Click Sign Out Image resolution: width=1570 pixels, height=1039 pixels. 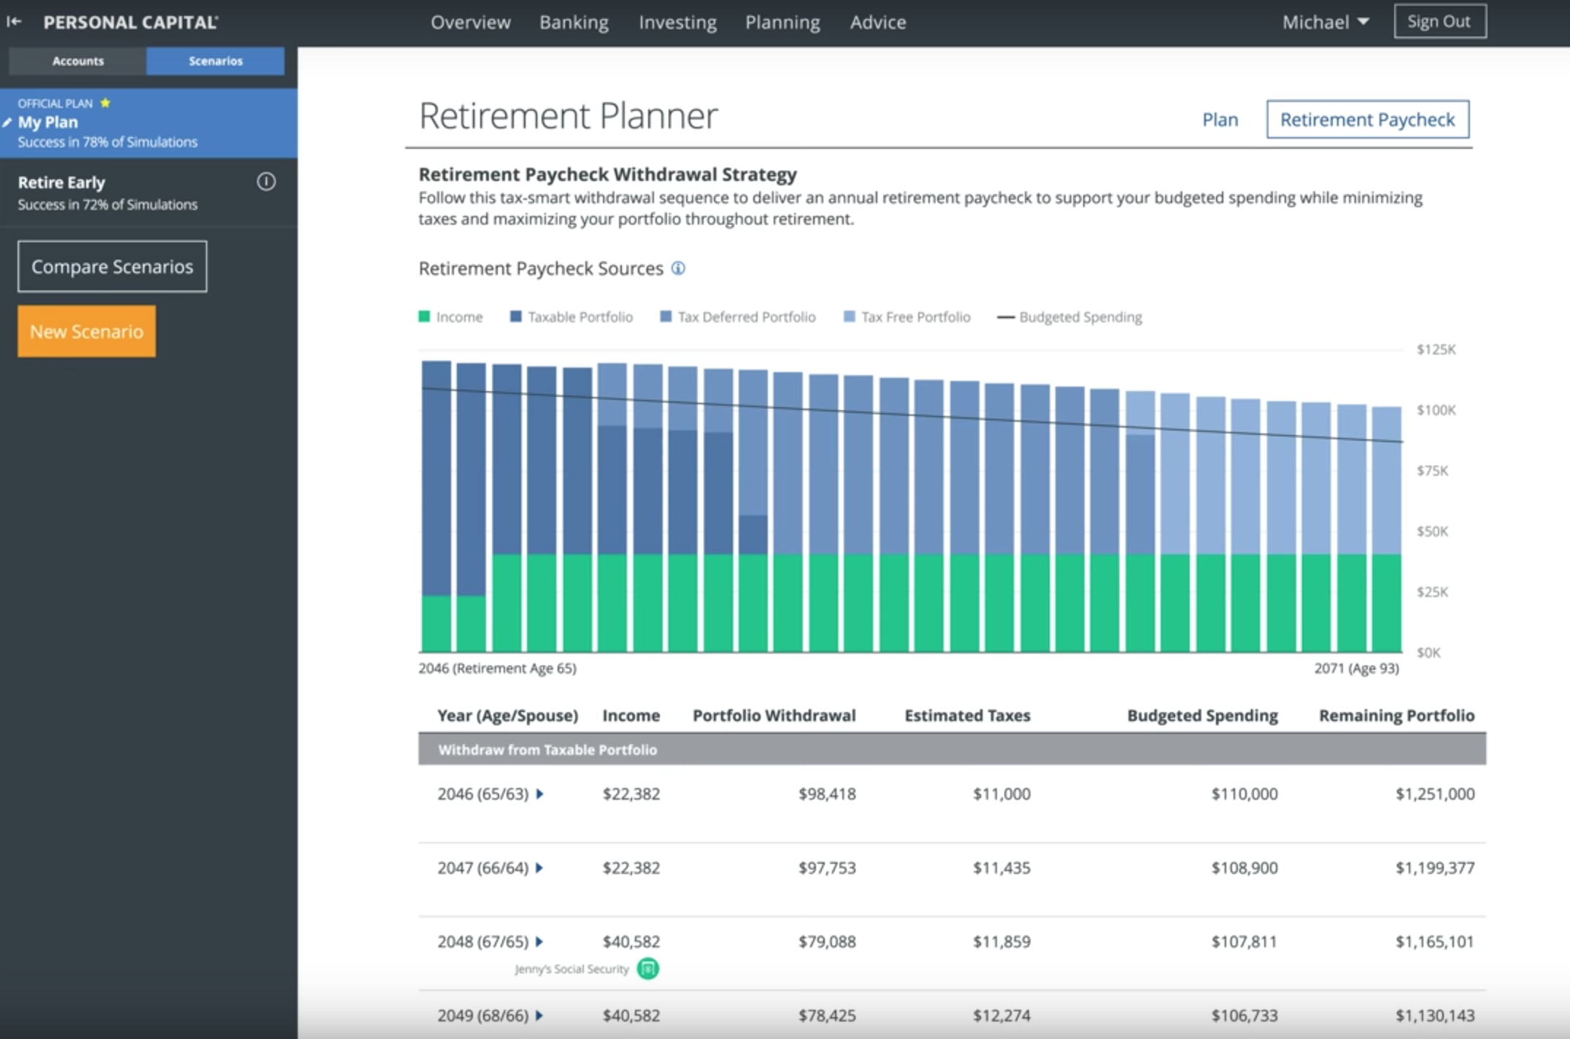tap(1439, 21)
